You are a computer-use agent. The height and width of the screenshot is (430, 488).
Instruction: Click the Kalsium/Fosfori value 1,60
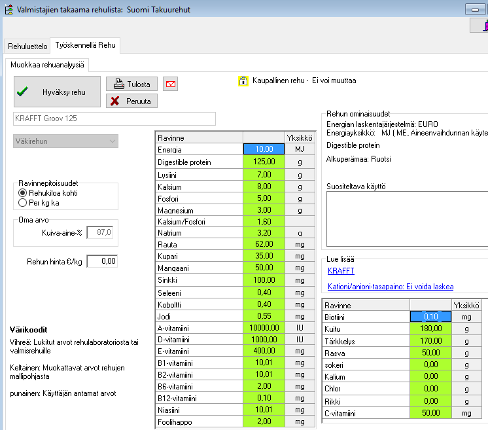(x=264, y=222)
